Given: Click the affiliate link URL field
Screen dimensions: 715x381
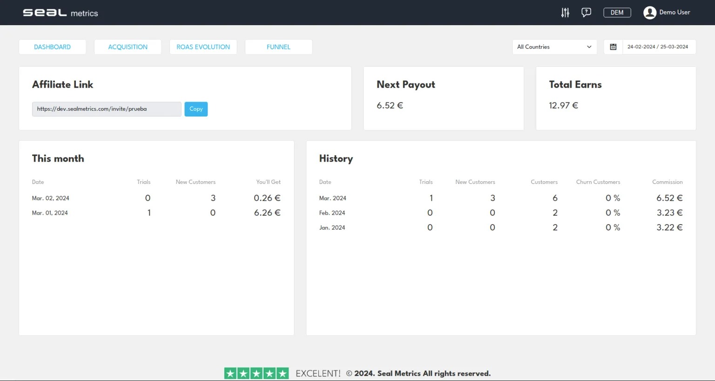Looking at the screenshot, I should 106,109.
